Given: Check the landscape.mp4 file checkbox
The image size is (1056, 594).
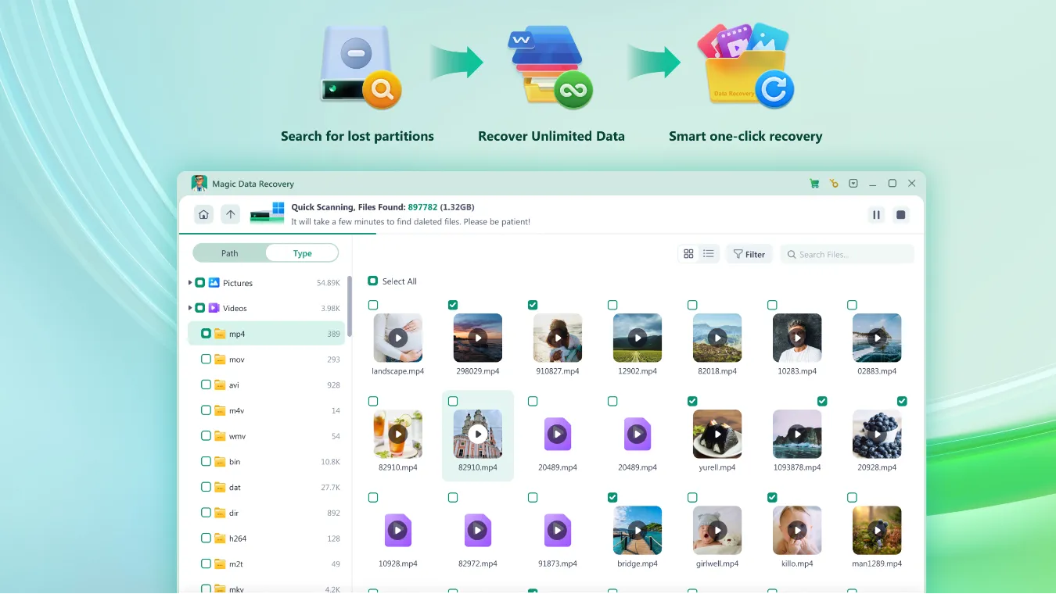Looking at the screenshot, I should (373, 305).
